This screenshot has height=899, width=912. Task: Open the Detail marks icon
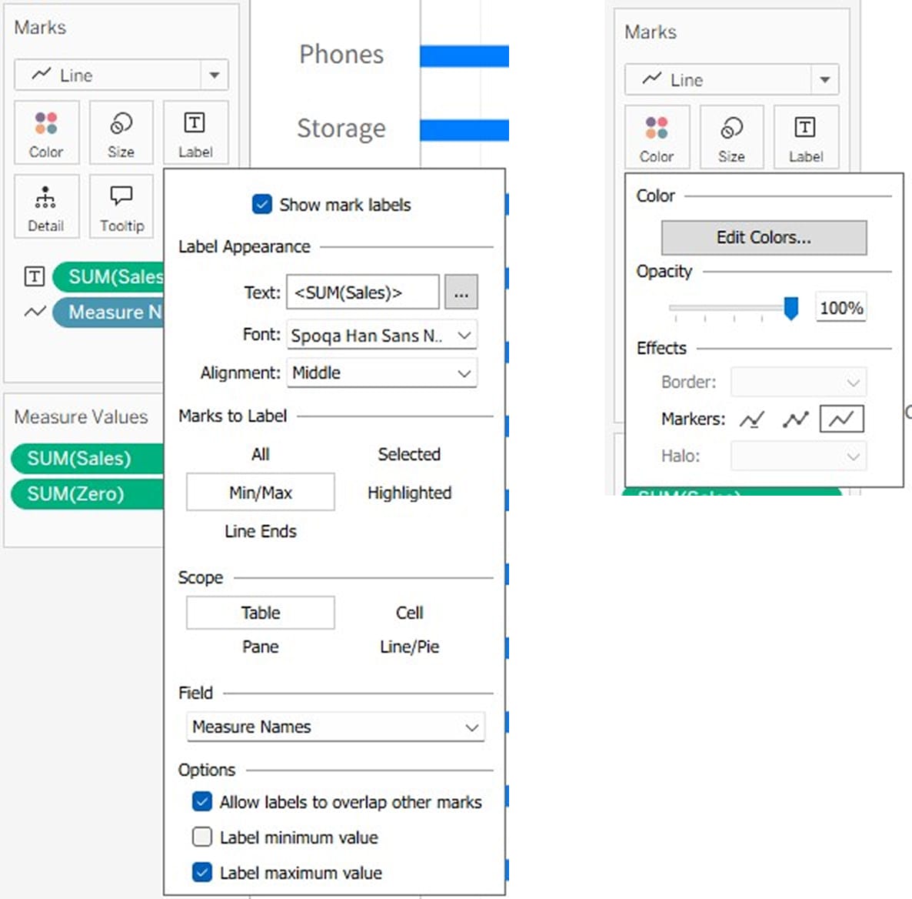(x=46, y=206)
